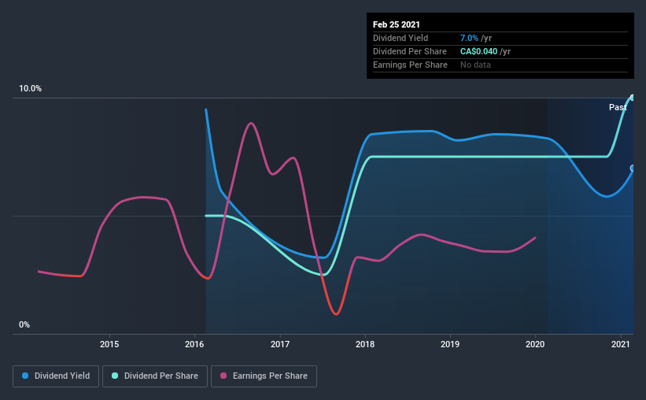
Task: Click the tooltip 'Earnings Per Share' row label
Action: pos(411,65)
